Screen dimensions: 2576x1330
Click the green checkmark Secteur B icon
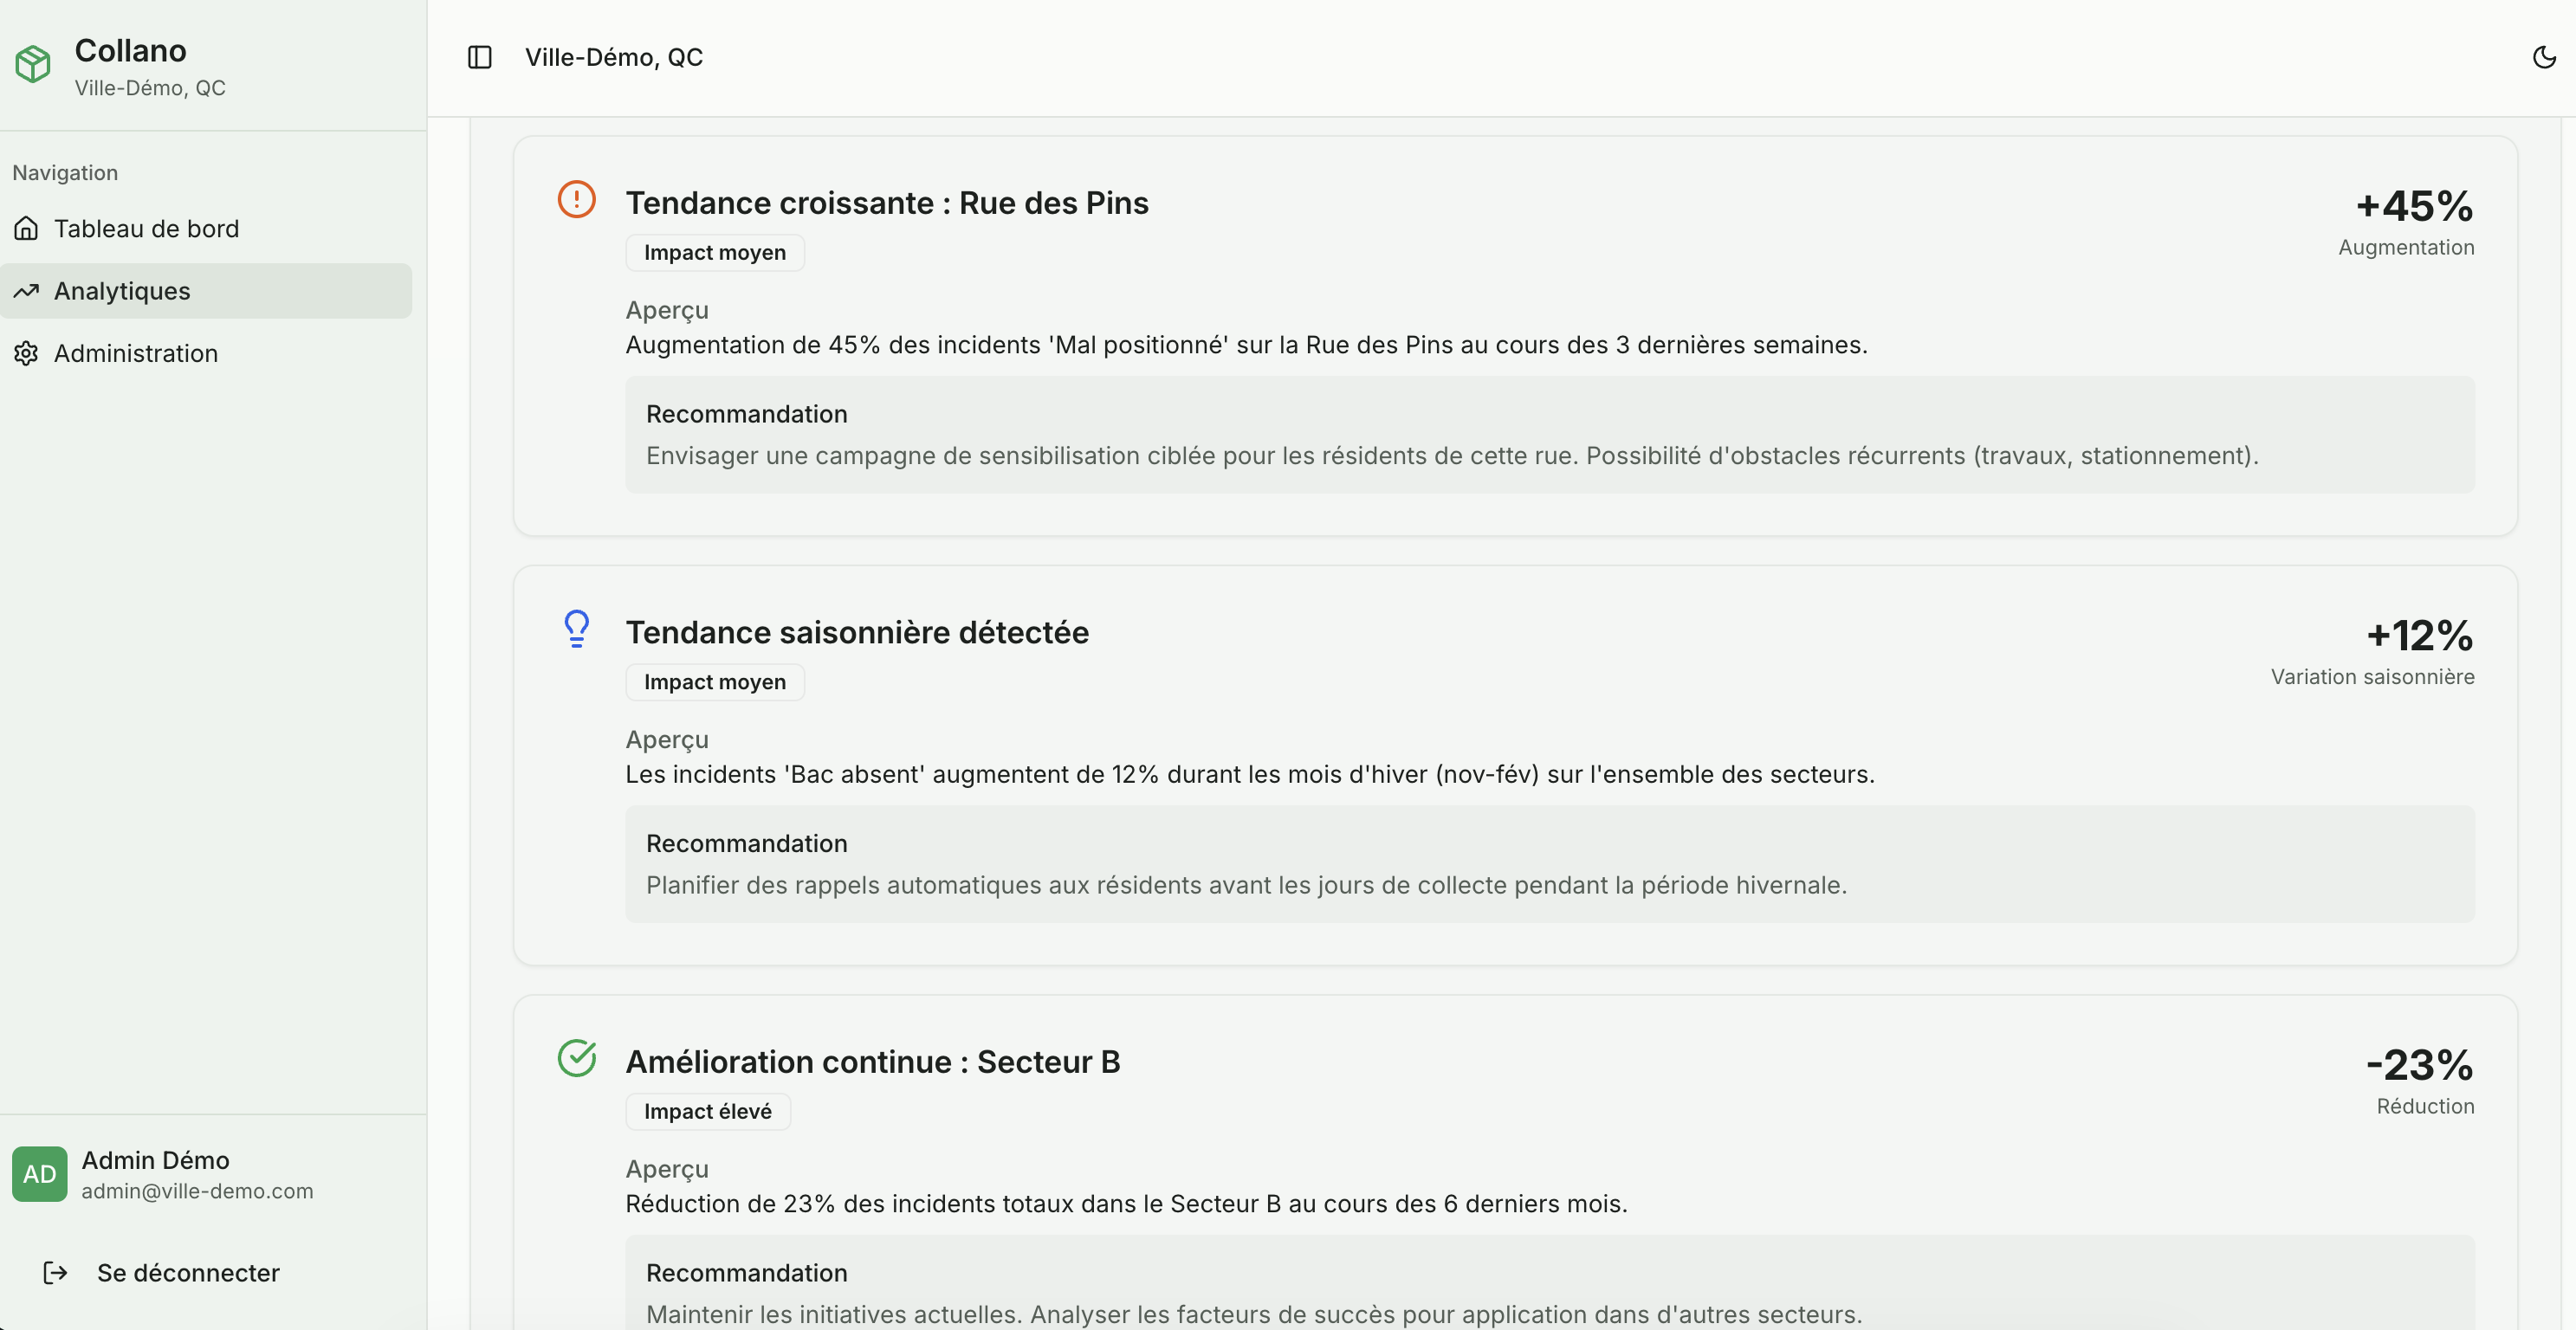(576, 1058)
